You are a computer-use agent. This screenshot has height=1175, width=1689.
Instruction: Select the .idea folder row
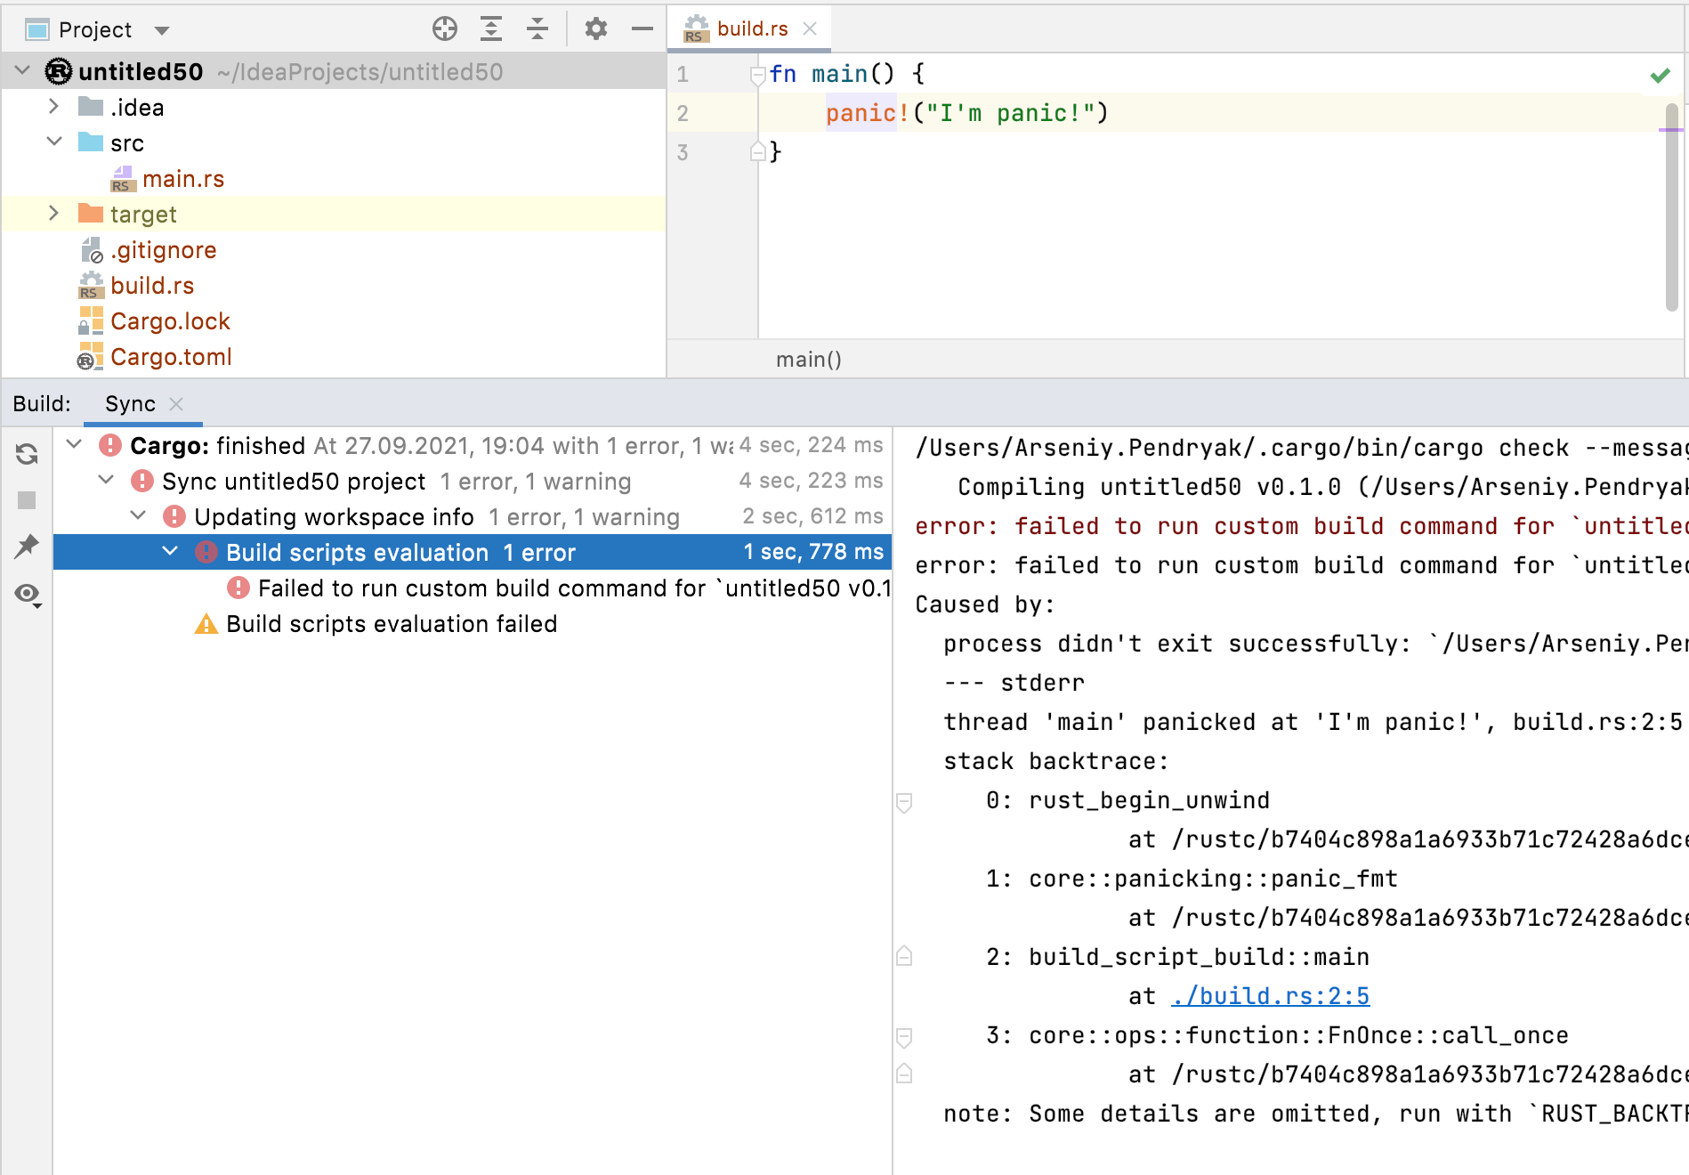[334, 107]
